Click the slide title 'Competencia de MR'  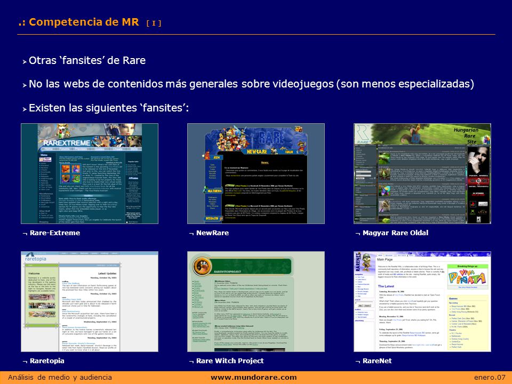point(84,22)
